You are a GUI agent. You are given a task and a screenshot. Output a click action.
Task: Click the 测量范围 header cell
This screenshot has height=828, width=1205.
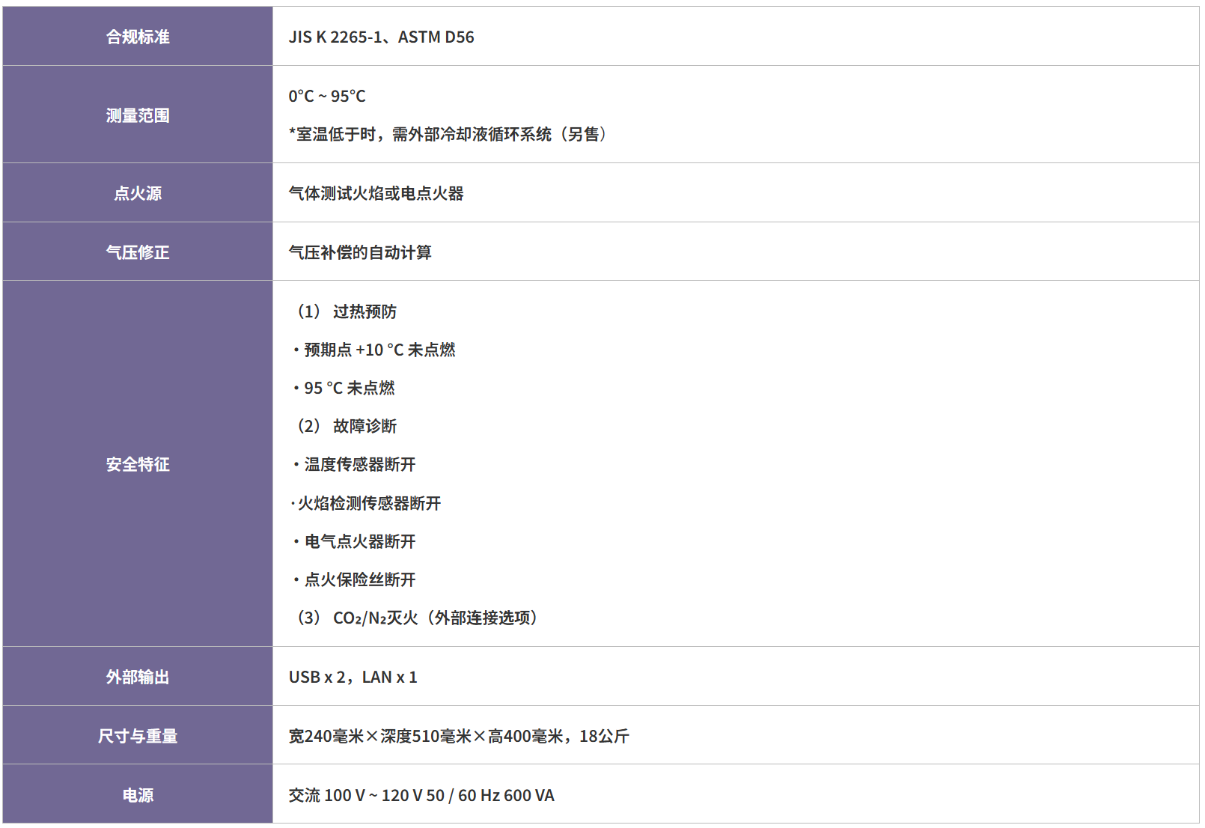point(138,115)
